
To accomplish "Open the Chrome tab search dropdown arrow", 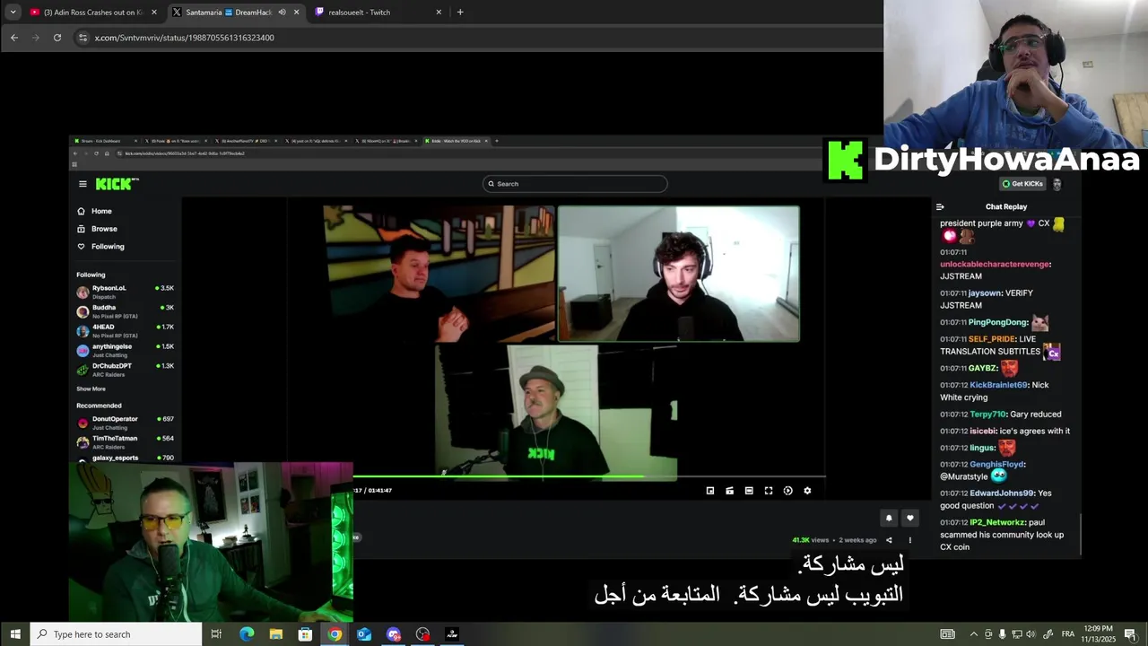I will tap(13, 12).
